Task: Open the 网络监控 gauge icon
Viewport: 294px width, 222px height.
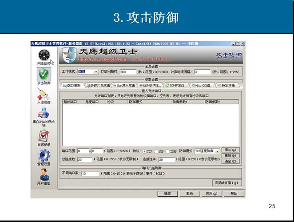Action: [44, 55]
